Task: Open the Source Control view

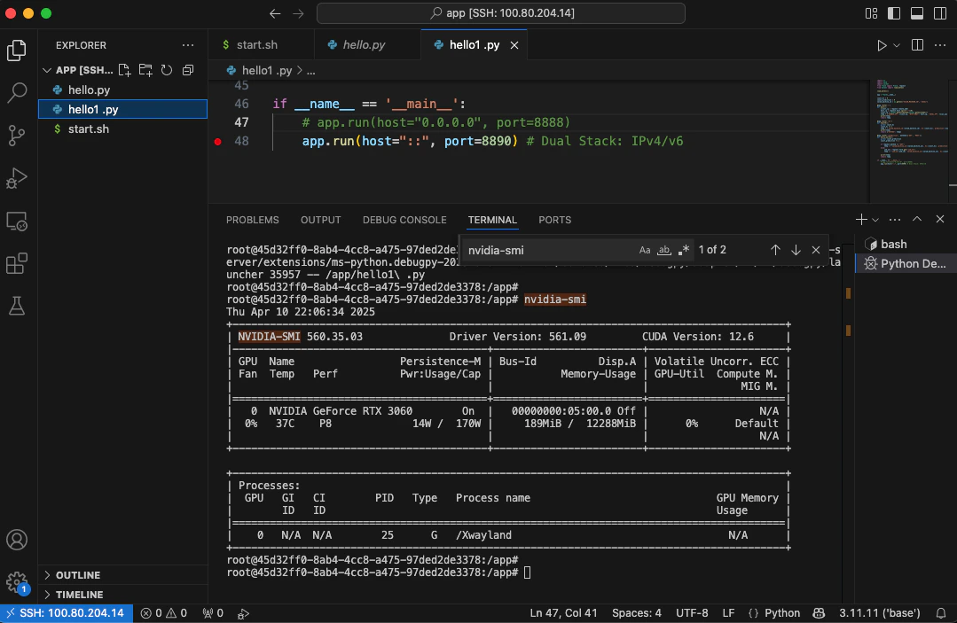Action: coord(17,135)
